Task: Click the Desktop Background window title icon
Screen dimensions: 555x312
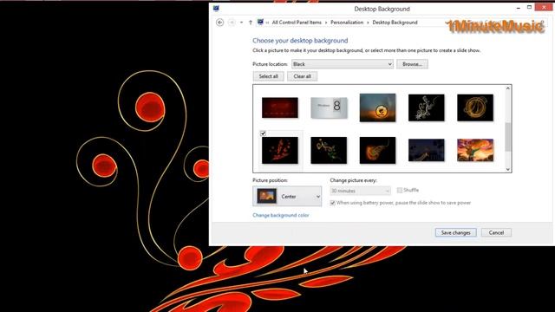Action: click(x=216, y=9)
